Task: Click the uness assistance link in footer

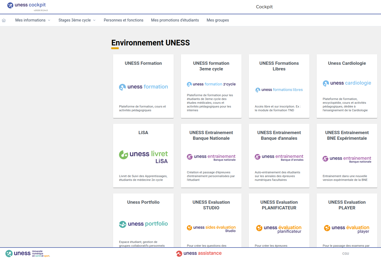Action: [199, 253]
